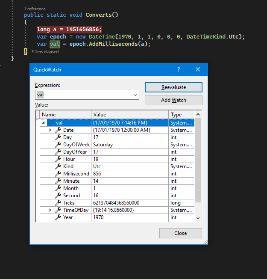Screen dimensions: 267x279
Task: Select the DayOfWeek value Saturday
Action: pos(103,145)
